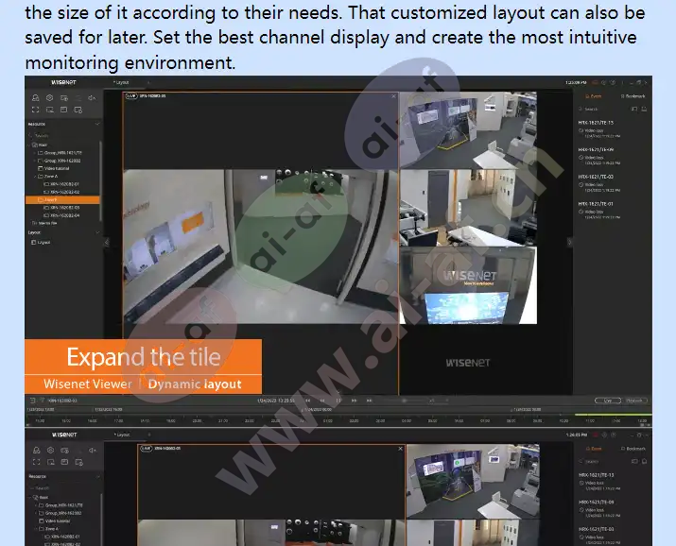The width and height of the screenshot is (676, 546).
Task: Hide right event panel via arrow, first viewer
Action: coord(569,243)
